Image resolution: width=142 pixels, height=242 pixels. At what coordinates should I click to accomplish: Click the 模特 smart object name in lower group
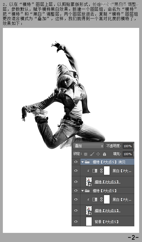click(x=107, y=211)
